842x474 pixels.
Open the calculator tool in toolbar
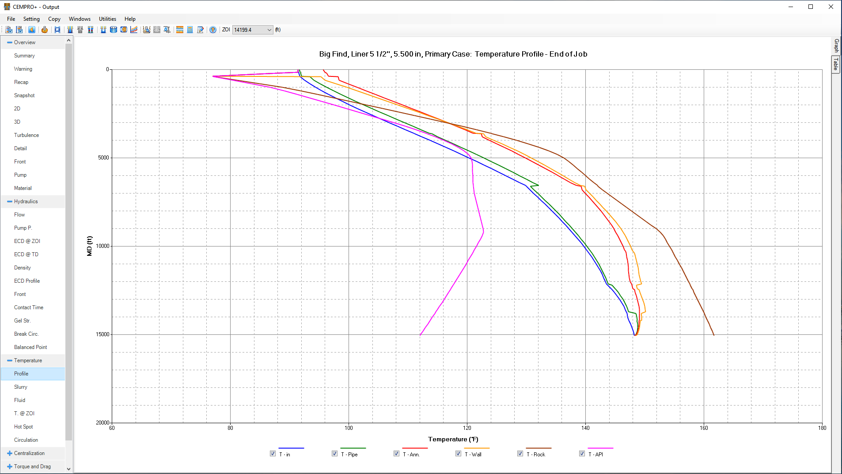coord(190,30)
